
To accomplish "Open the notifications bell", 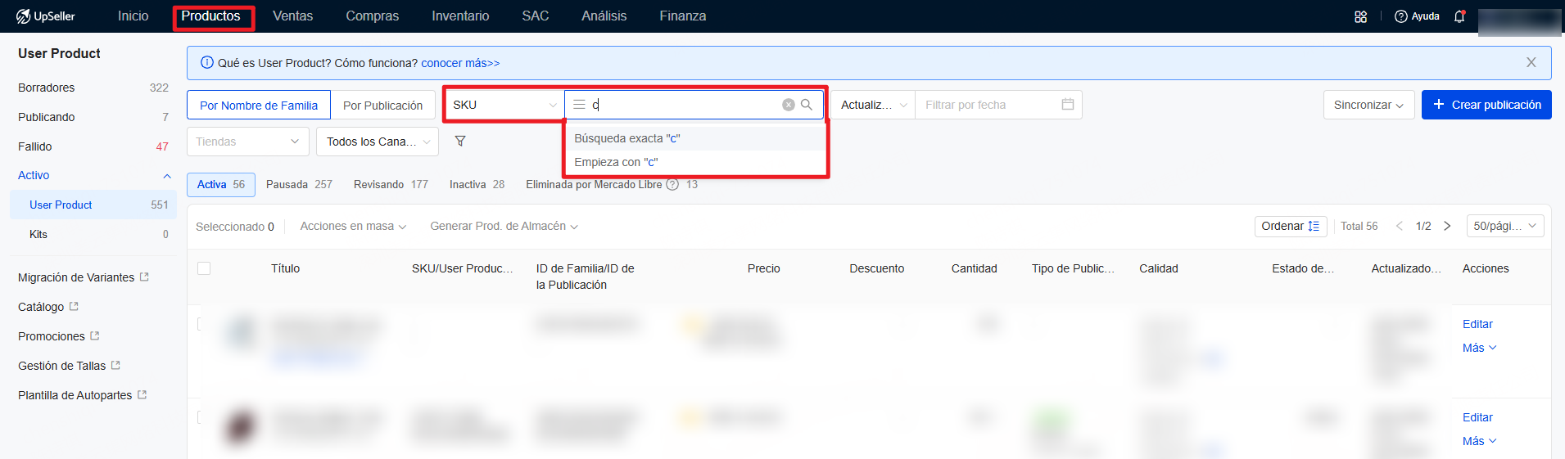I will (1459, 16).
